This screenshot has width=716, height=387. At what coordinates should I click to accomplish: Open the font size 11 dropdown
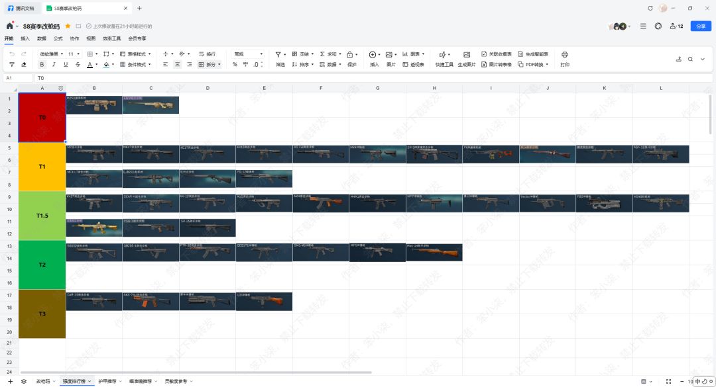pyautogui.click(x=74, y=54)
